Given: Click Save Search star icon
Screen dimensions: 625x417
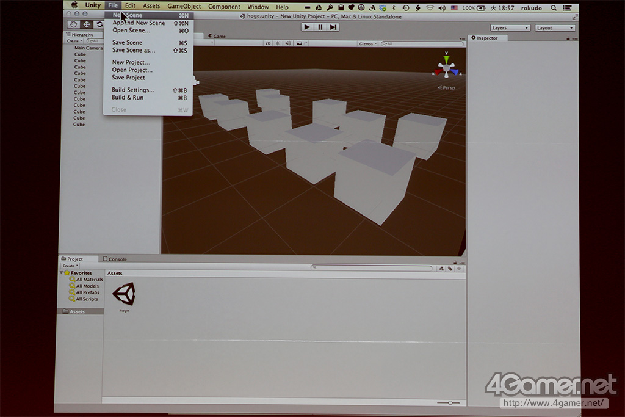Looking at the screenshot, I should coord(459,269).
